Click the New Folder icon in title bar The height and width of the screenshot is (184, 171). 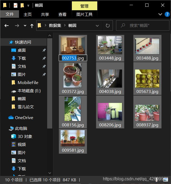click(22, 5)
